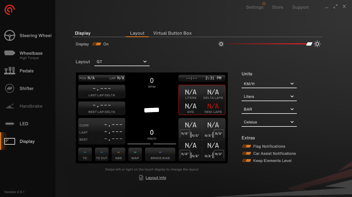Click the KM/H speed readout in preview
This screenshot has height=197, width=352.
coord(152,135)
